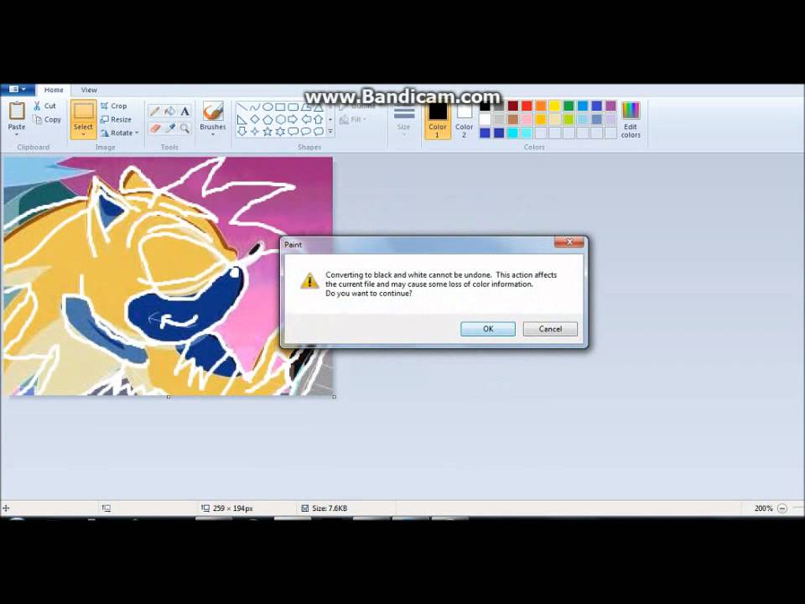
Task: Click the Brushes icon
Action: (212, 111)
